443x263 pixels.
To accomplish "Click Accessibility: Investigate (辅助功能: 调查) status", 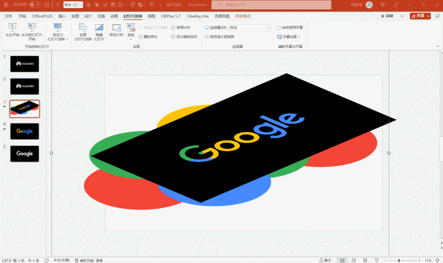I will (88, 260).
